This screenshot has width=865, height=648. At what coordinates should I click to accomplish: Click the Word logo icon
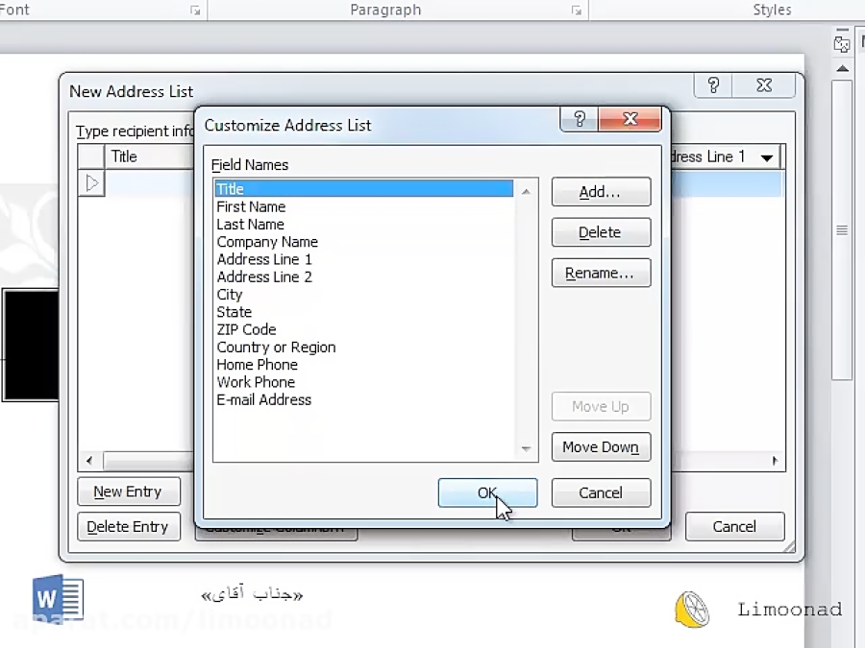[x=58, y=598]
